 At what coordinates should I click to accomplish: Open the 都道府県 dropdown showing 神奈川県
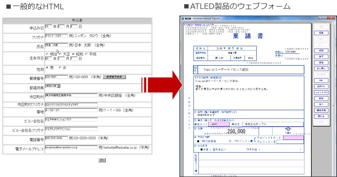53,86
